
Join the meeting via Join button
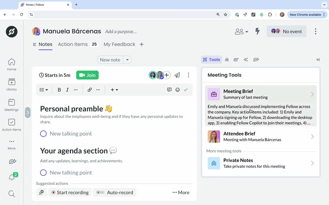click(x=87, y=75)
